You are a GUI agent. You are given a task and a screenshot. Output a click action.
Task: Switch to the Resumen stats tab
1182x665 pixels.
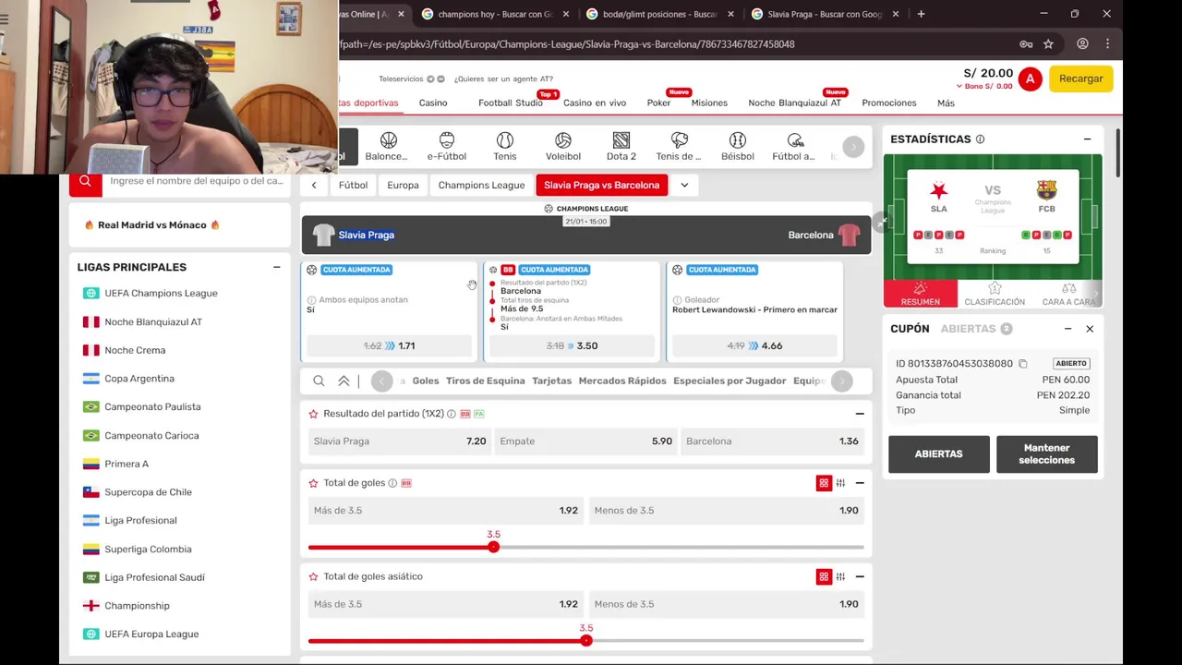[921, 294]
